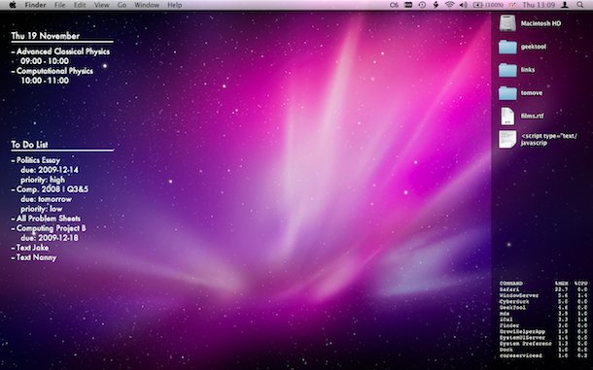Click the Thu 13:09 clock

[539, 5]
